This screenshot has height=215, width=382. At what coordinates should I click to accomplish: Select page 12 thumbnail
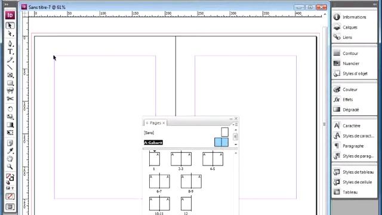tap(186, 204)
